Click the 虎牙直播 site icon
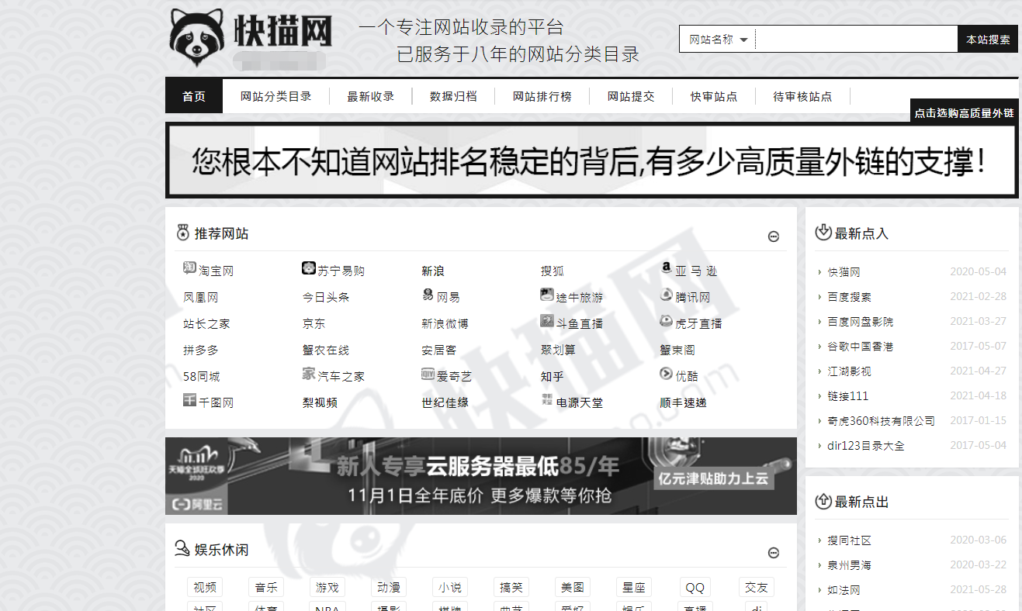The image size is (1022, 611). point(666,321)
